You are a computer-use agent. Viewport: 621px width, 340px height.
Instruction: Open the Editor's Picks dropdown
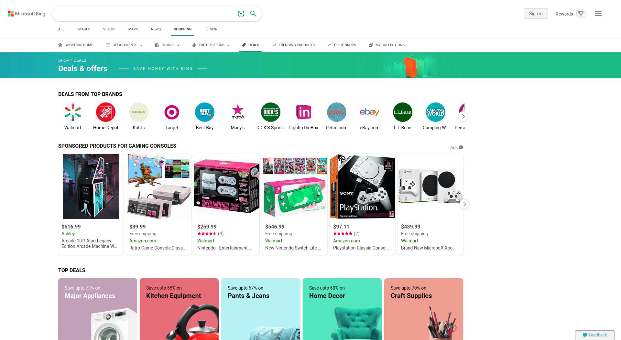point(211,45)
